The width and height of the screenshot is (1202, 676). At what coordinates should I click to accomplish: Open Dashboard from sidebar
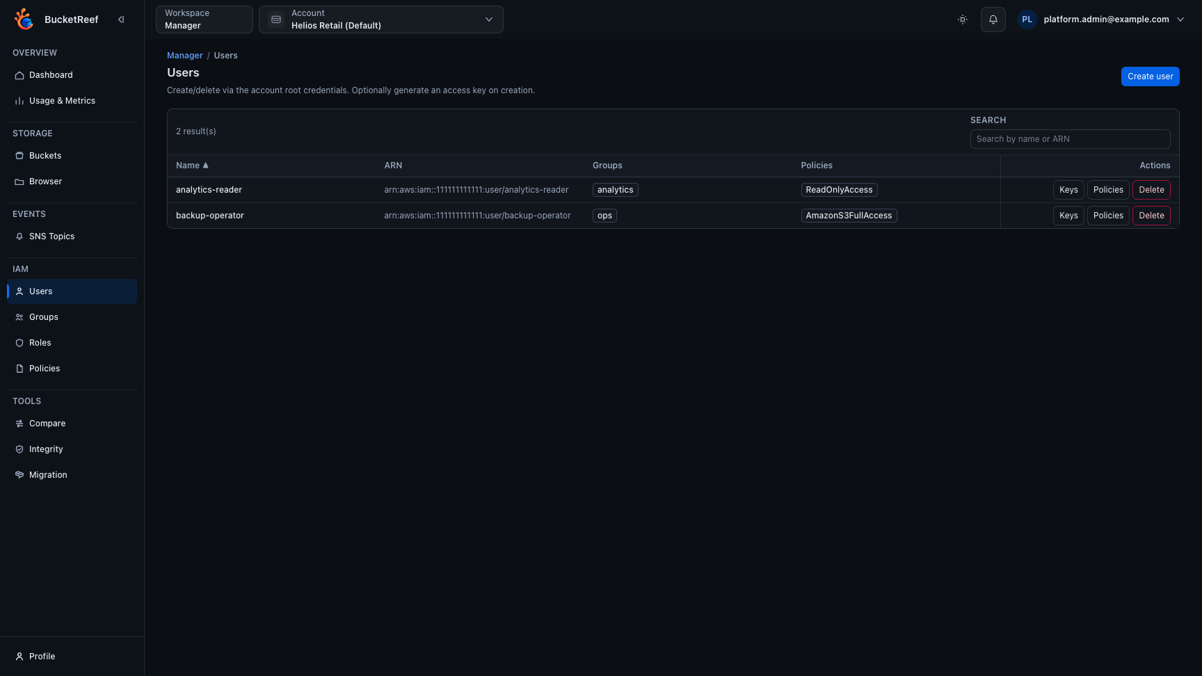click(x=72, y=75)
